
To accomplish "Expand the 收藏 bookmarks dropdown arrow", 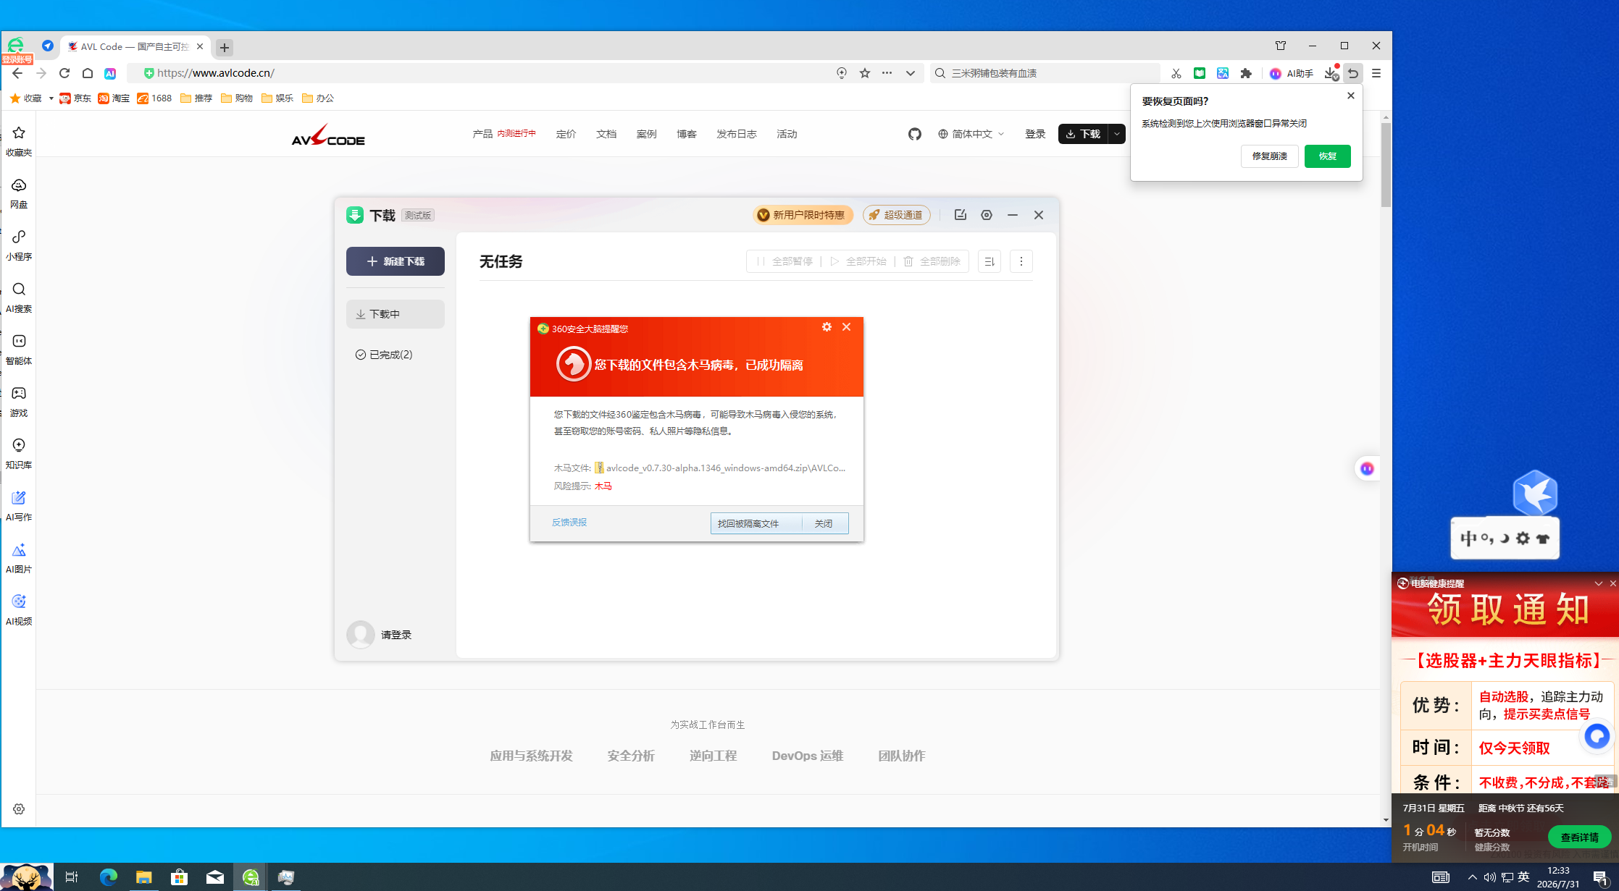I will pos(51,98).
